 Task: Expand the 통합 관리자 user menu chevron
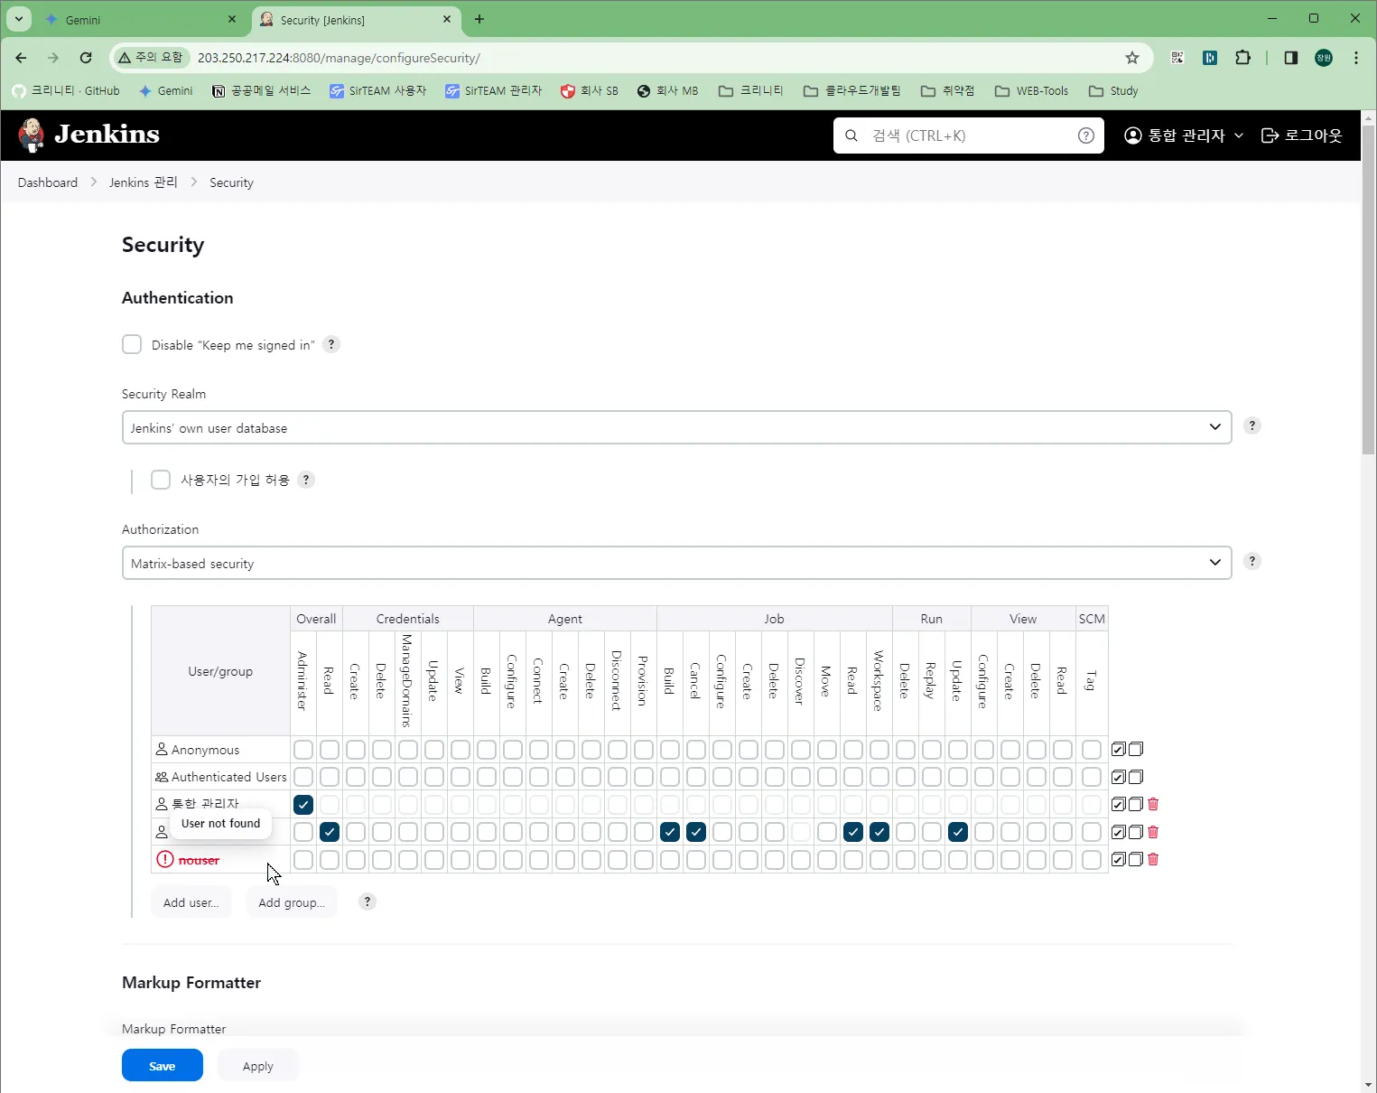(x=1239, y=135)
